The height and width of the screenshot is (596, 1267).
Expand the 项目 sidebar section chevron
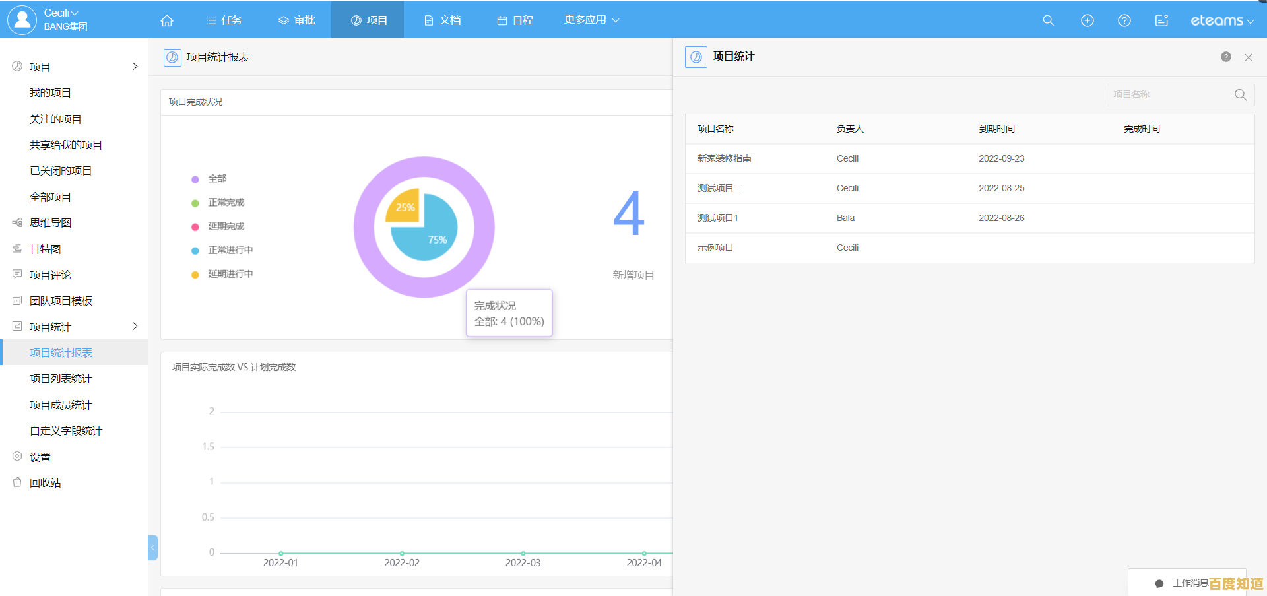[x=135, y=67]
